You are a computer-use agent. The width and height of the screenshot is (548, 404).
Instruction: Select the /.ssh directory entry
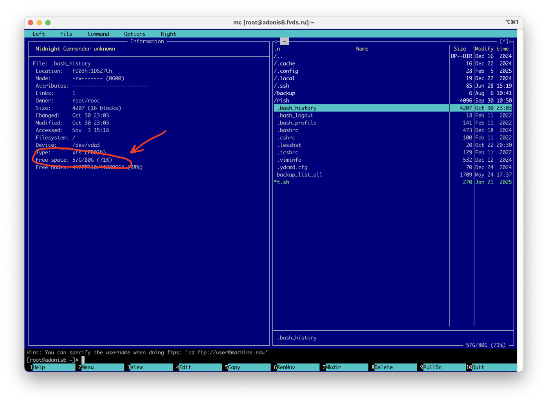click(282, 86)
